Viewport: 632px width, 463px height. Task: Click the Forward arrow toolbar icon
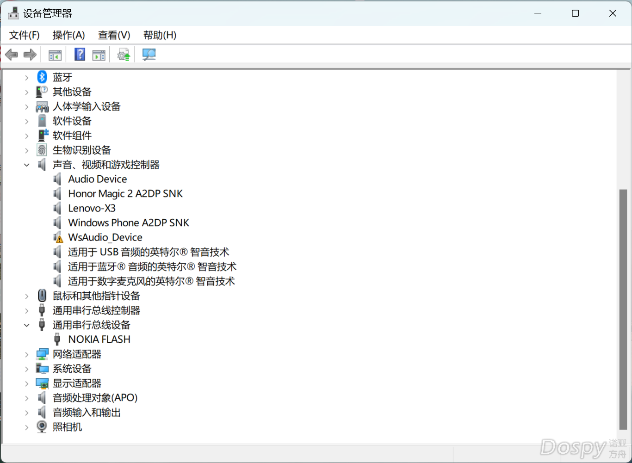(30, 55)
